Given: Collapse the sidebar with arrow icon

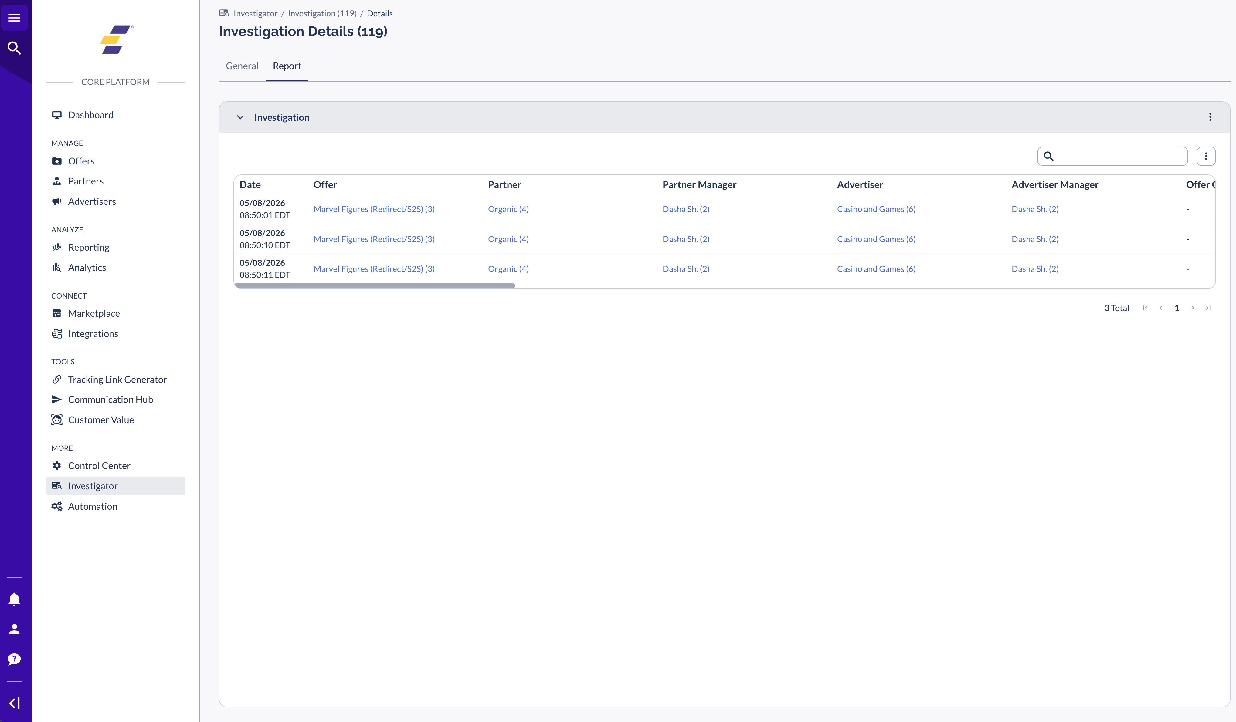Looking at the screenshot, I should tap(14, 703).
